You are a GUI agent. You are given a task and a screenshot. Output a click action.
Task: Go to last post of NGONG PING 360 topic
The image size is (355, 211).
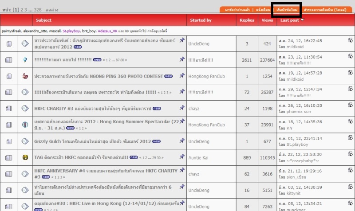pos(350,72)
